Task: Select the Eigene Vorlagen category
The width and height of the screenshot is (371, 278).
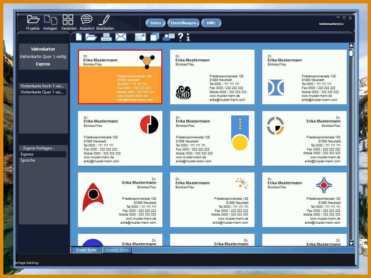Action: pyautogui.click(x=37, y=148)
